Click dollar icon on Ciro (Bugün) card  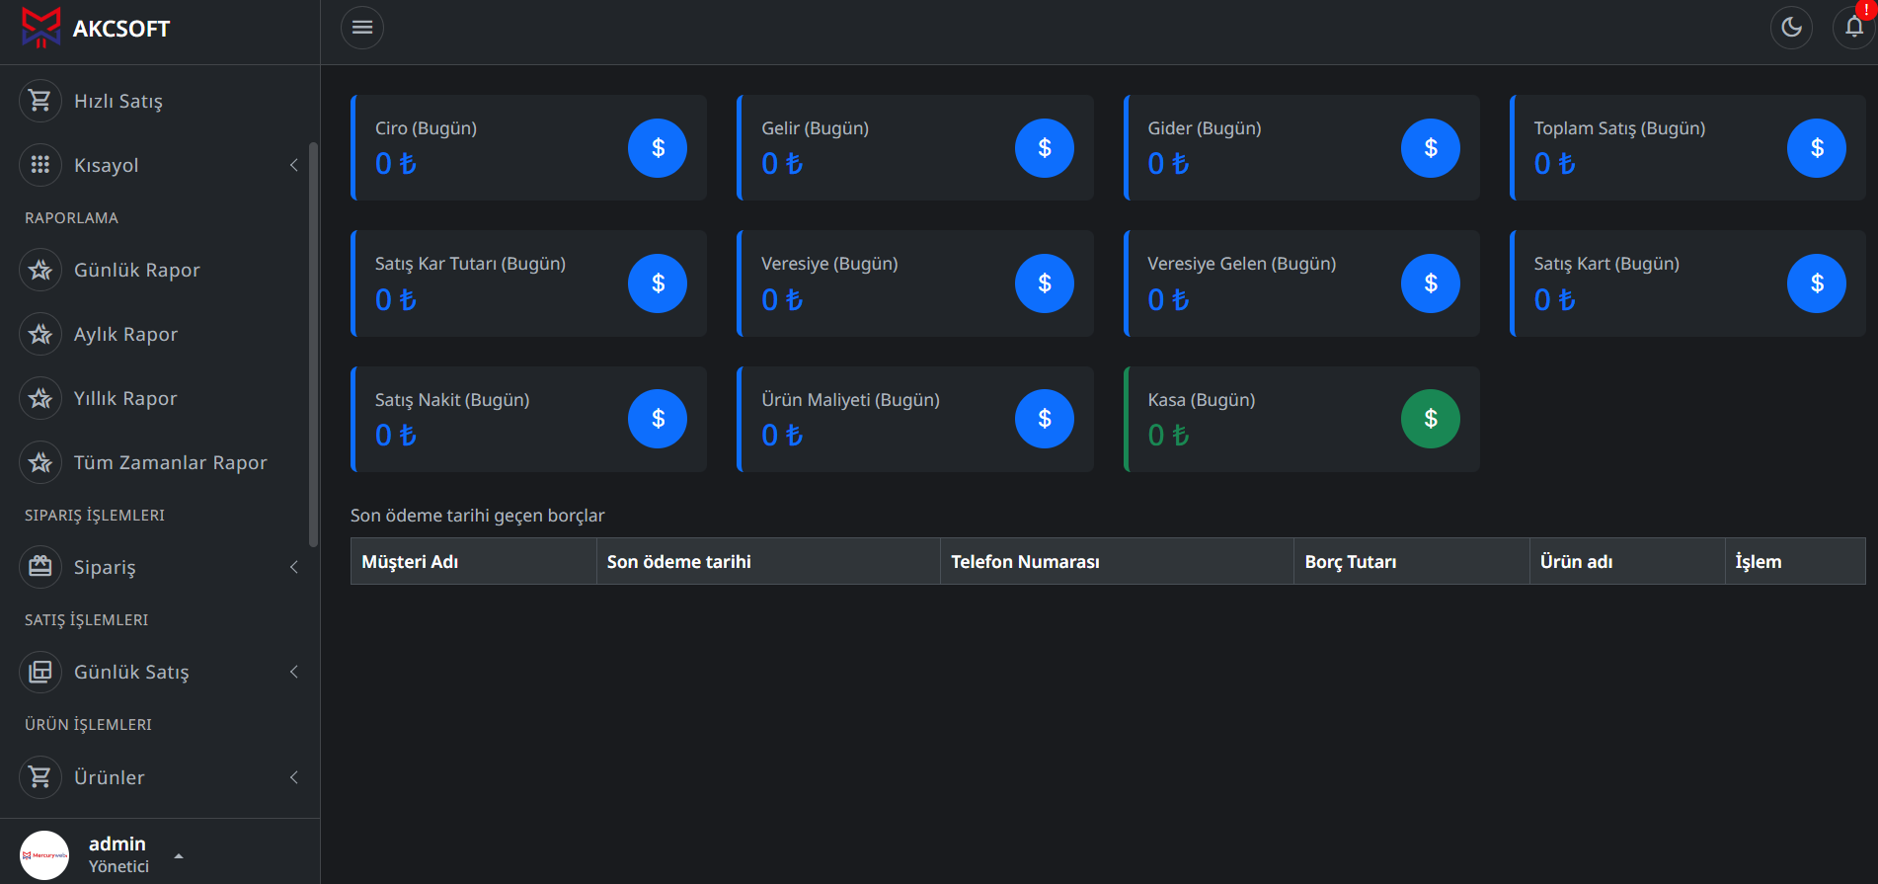point(658,148)
